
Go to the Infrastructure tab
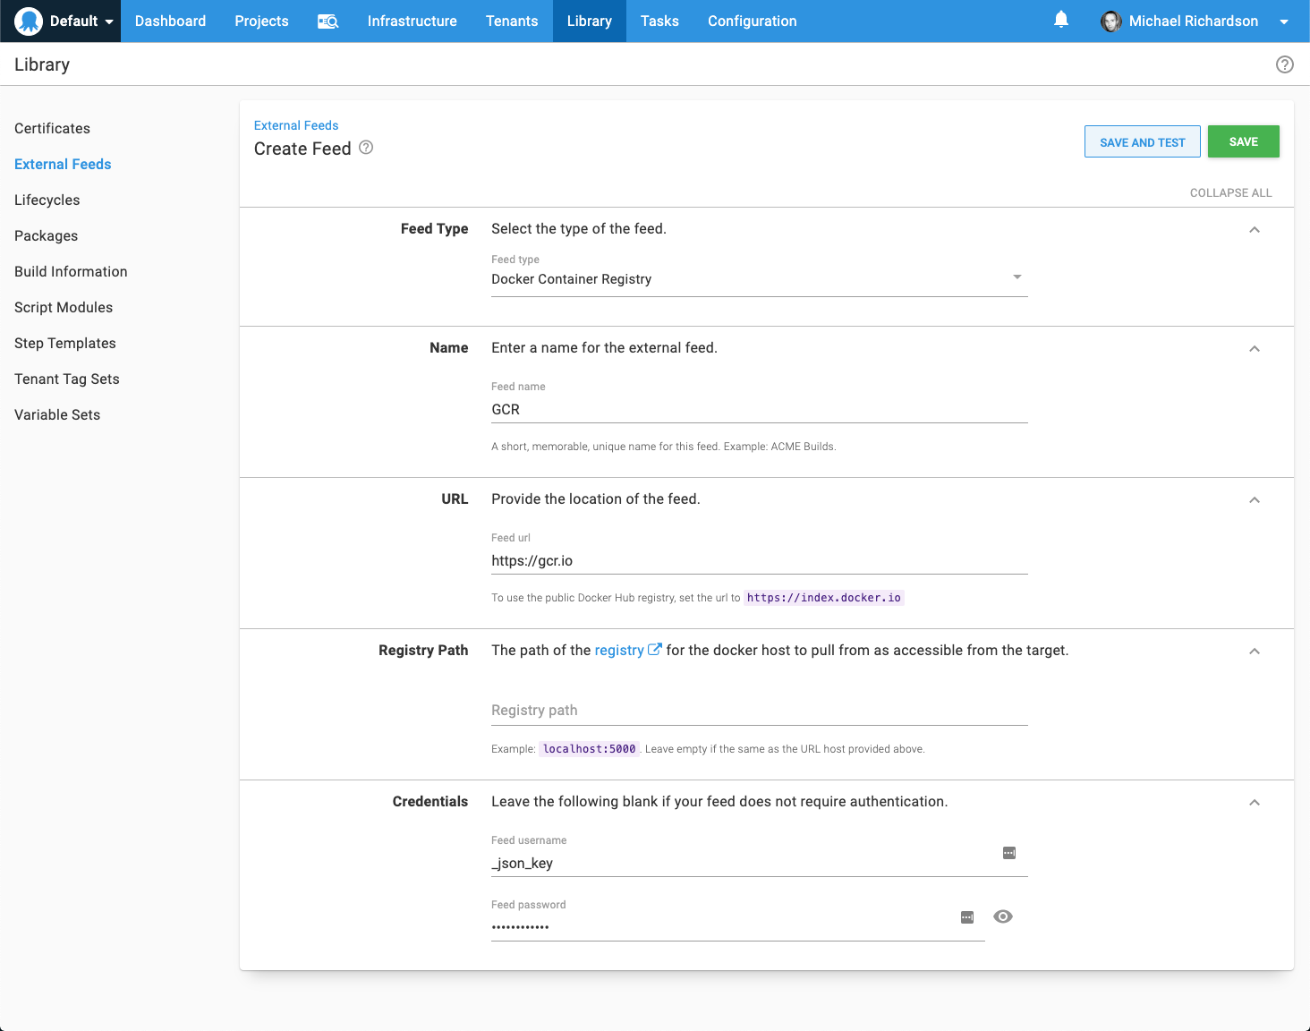(412, 21)
